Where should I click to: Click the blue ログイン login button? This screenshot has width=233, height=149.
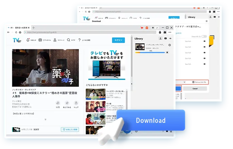pyautogui.click(x=118, y=40)
